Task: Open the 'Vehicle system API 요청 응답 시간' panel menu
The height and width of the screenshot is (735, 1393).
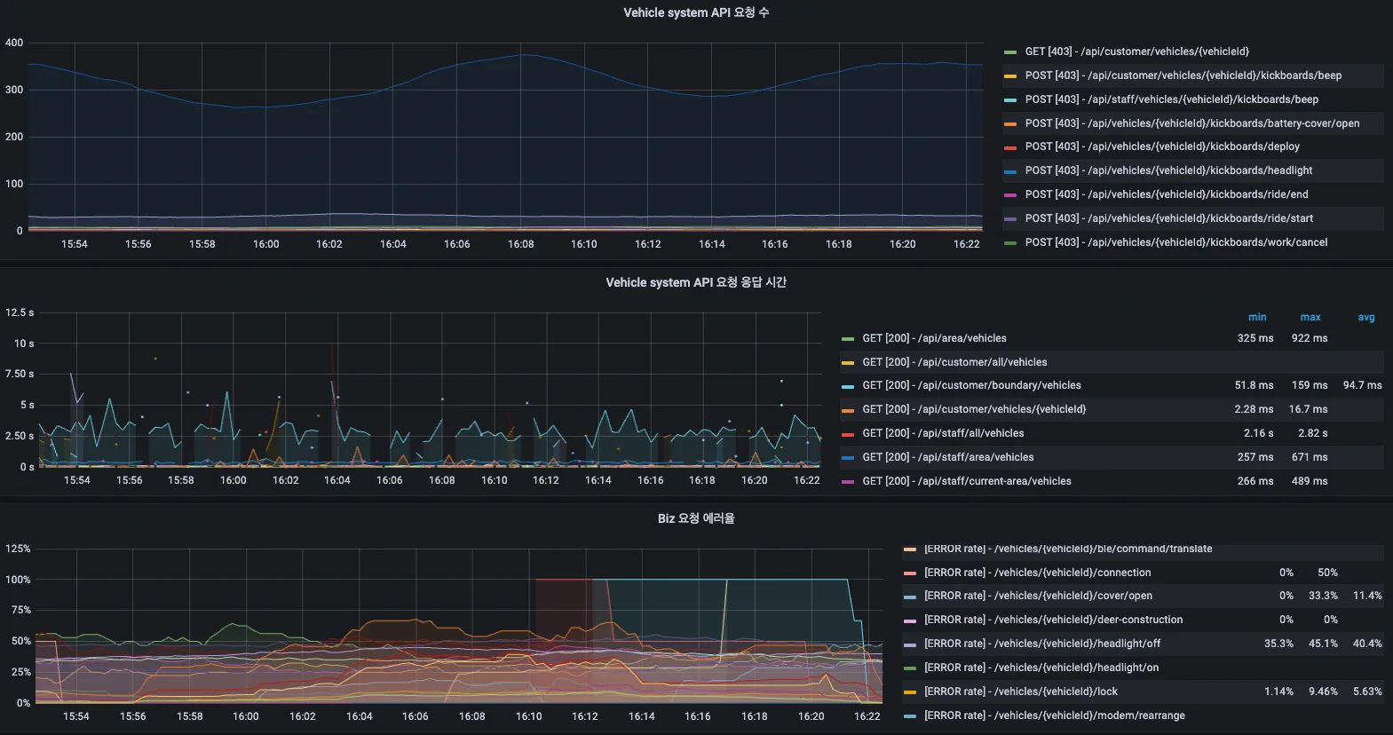Action: tap(696, 282)
